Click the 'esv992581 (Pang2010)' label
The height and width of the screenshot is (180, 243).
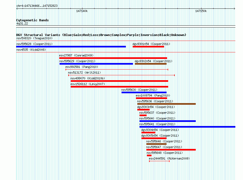pos(82,67)
